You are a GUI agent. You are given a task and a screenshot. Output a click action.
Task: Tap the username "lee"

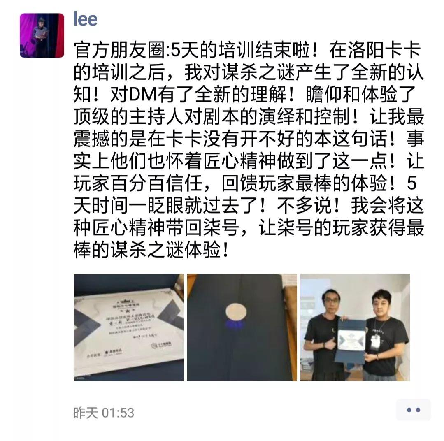(85, 19)
